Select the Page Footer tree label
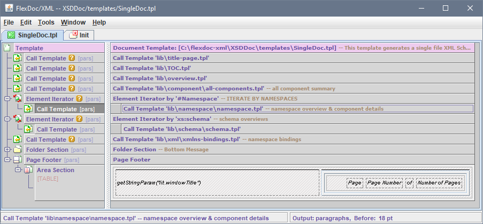483x224 pixels. [44, 160]
